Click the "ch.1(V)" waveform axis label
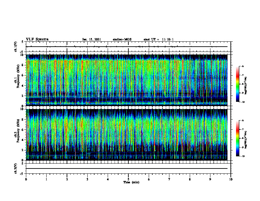Viewport: 260px width, 201px height. pos(16,47)
